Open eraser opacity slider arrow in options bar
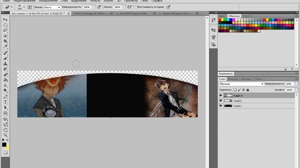 coord(93,7)
